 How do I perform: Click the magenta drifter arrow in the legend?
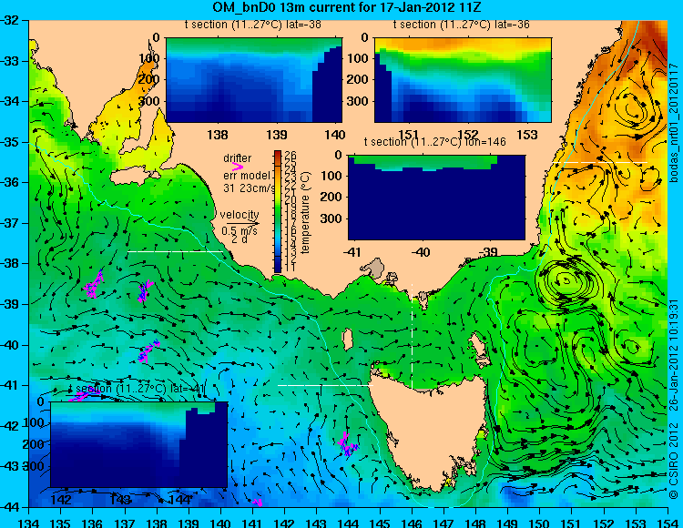tap(238, 167)
